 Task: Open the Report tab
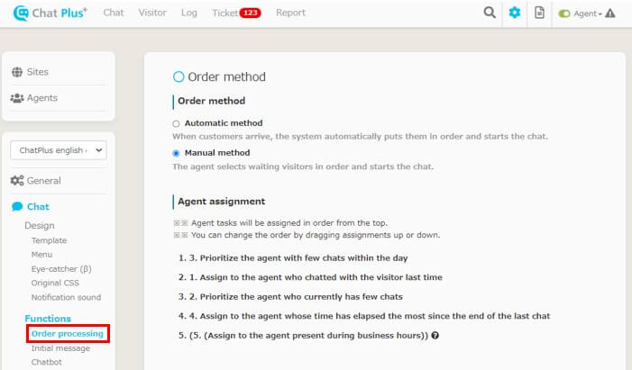[x=290, y=13]
